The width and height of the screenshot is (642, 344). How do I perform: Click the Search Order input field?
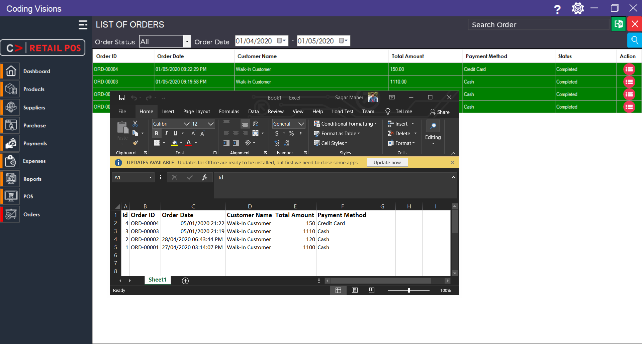point(538,25)
